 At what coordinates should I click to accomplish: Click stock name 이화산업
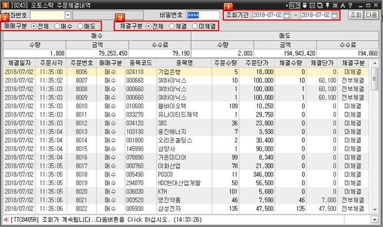click(x=169, y=166)
